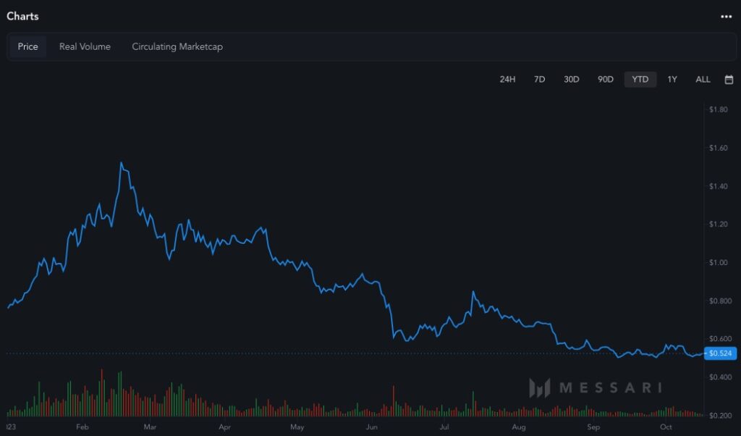
Task: Open the Circulating Marketcap tab
Action: click(177, 46)
